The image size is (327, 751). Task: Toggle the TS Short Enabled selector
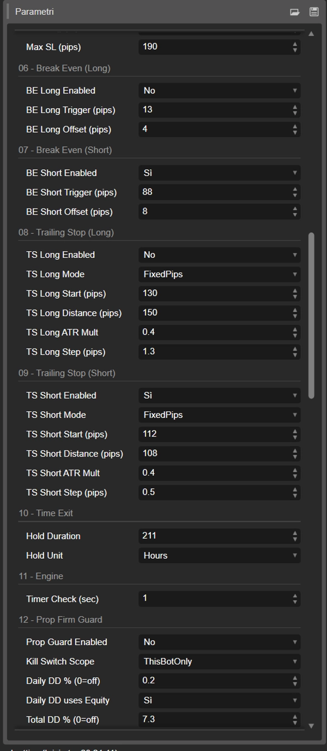tap(219, 395)
